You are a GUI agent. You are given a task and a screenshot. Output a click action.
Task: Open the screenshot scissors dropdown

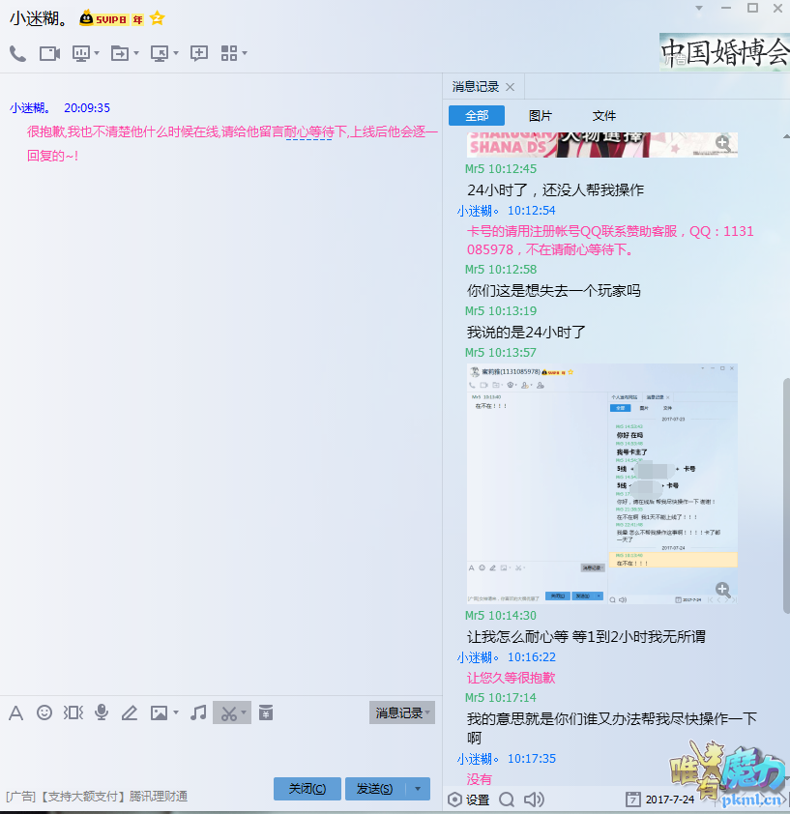(x=245, y=713)
